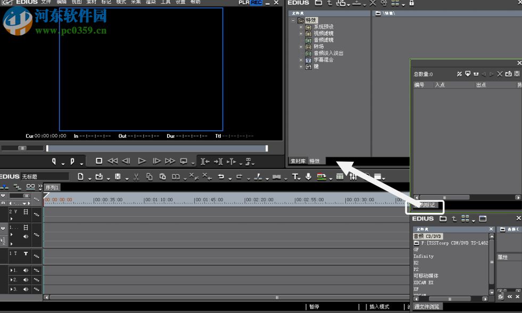Click the Undo arrow in the timeline toolbar
522x313 pixels.
[221, 177]
